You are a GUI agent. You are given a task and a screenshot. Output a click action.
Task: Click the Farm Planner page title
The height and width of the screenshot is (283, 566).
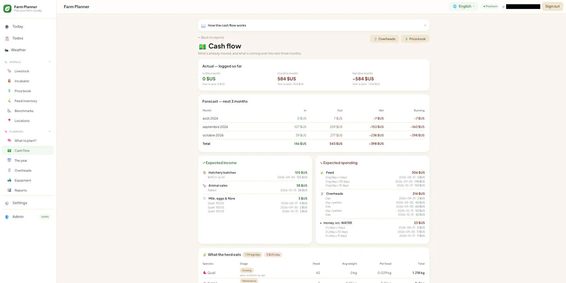(76, 7)
